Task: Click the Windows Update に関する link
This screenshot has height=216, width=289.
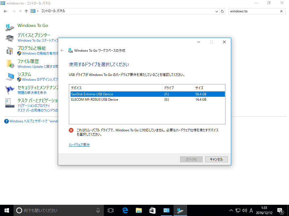Action: [38, 67]
